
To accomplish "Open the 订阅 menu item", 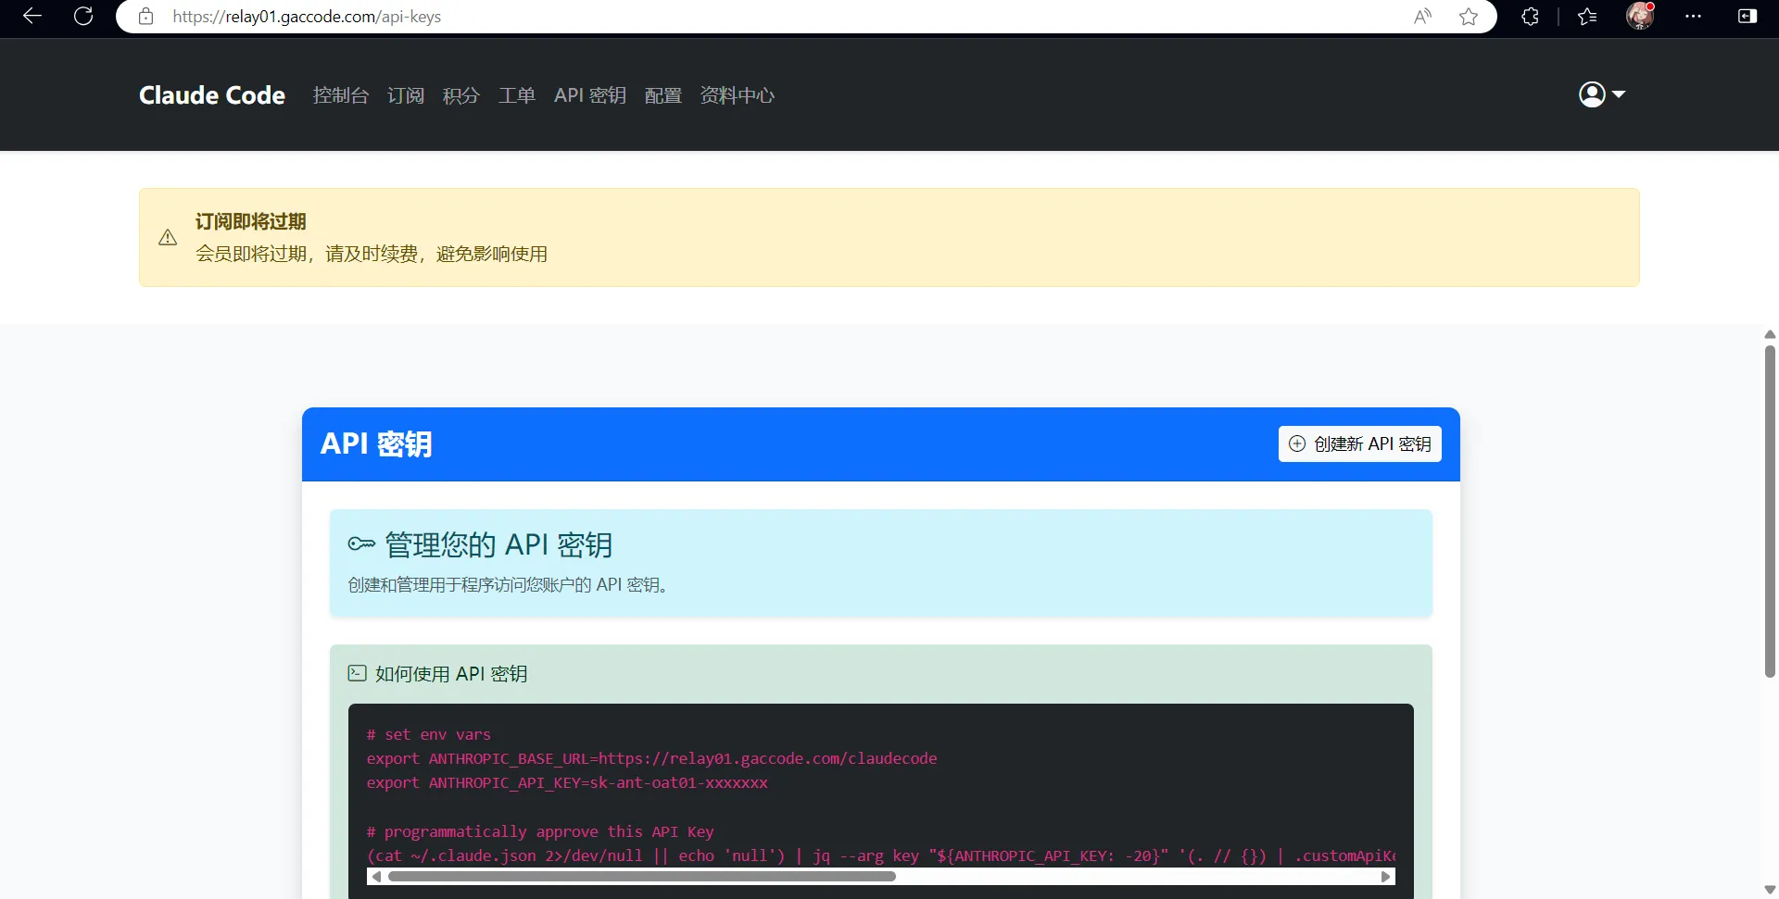I will [406, 95].
